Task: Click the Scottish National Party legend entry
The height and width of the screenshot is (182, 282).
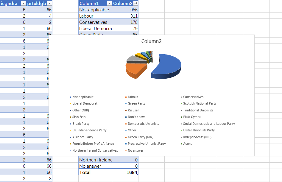Action: pos(200,103)
